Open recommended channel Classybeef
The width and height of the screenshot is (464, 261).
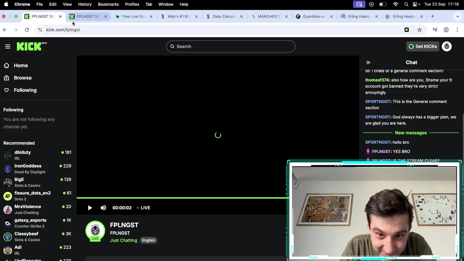37,237
